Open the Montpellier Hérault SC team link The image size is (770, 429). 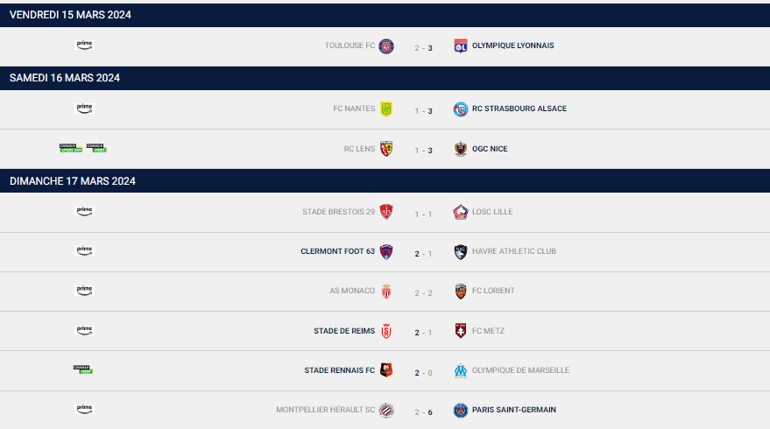coord(325,410)
